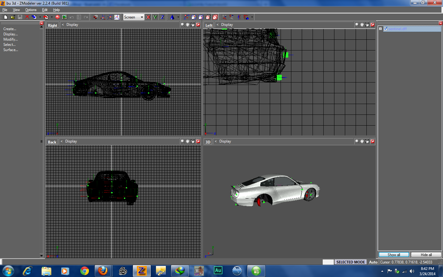Maximize the 3D viewport with the red arrow icon
The image size is (443, 277).
point(373,141)
